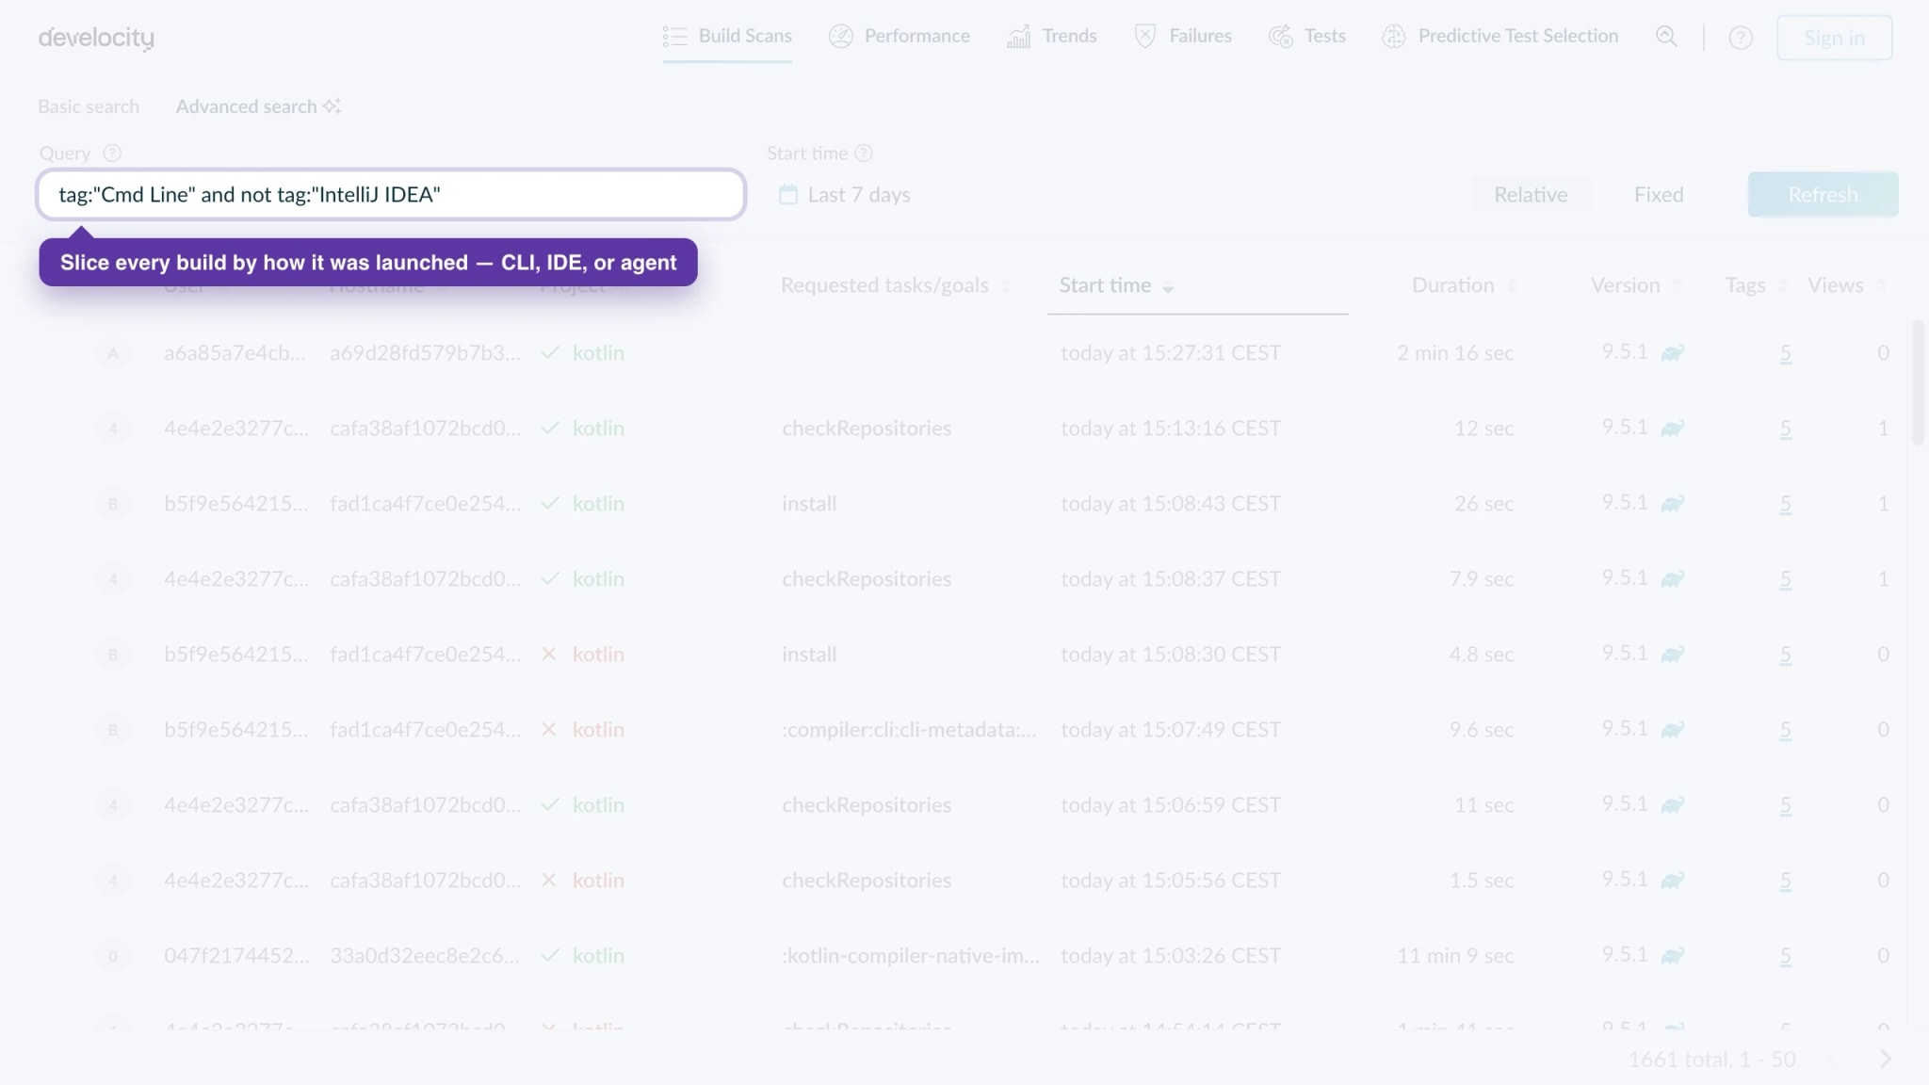
Task: Click the Sign in button
Action: (x=1834, y=38)
